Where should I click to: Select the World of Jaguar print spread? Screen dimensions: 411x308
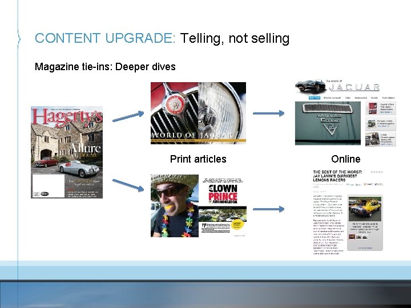tap(198, 113)
